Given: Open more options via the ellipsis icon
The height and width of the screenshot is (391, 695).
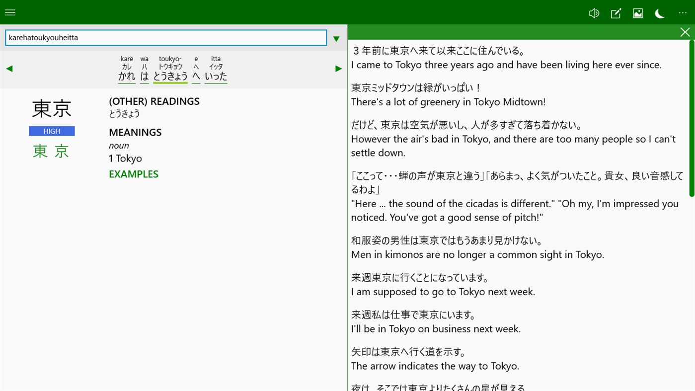Looking at the screenshot, I should pyautogui.click(x=682, y=12).
